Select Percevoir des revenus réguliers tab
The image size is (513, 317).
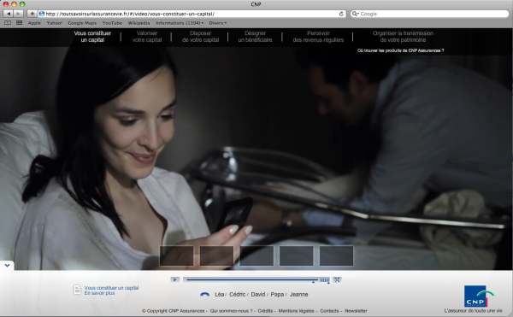tap(318, 37)
